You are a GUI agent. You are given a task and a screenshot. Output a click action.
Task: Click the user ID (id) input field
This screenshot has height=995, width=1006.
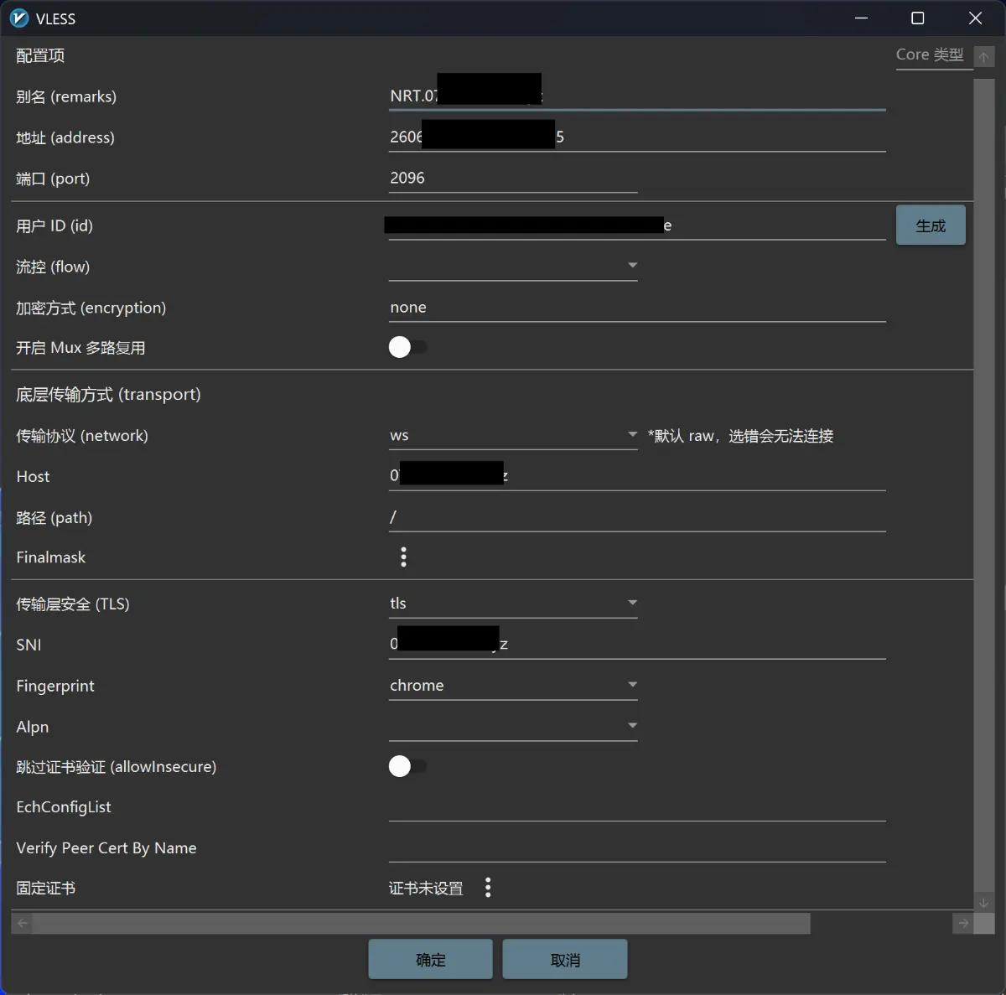coord(637,225)
